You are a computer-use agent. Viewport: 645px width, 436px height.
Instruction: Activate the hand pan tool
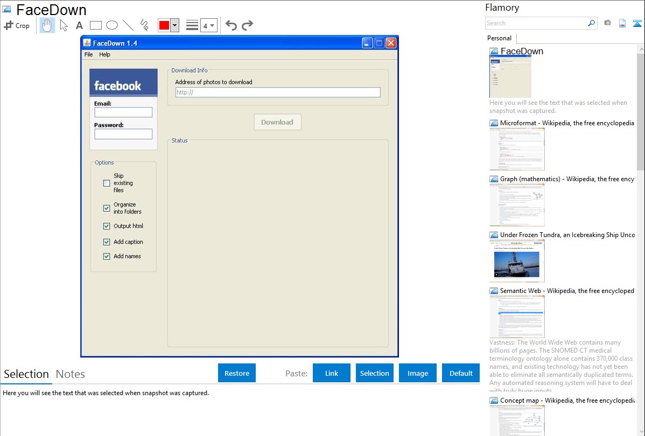tap(47, 25)
